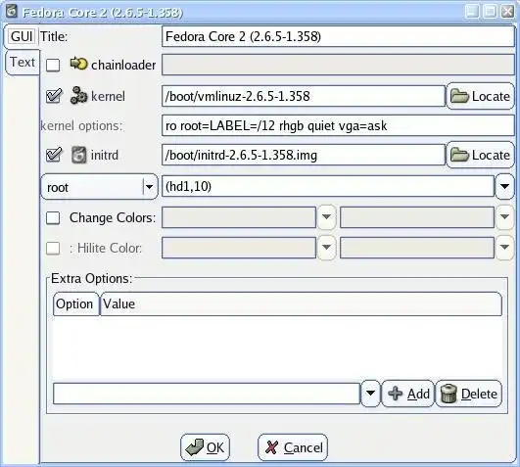Uncheck the kernel checkbox
The height and width of the screenshot is (467, 520).
click(54, 96)
